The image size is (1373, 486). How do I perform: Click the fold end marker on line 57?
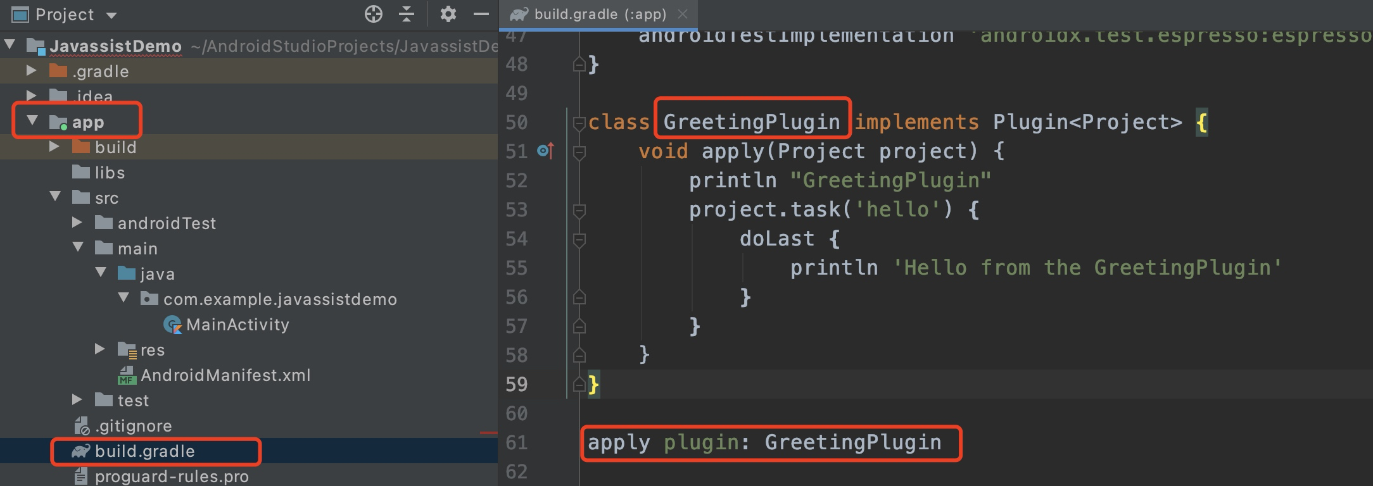[579, 326]
